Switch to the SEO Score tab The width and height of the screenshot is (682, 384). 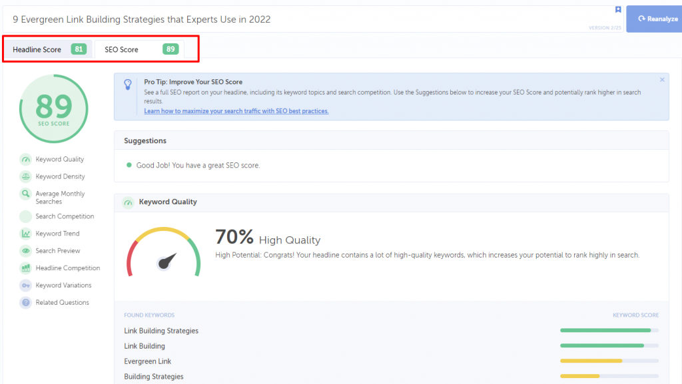tap(140, 49)
